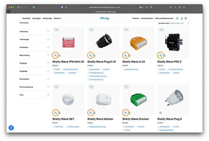The height and width of the screenshot is (141, 209).
Task: Click Z-Wave icon on Shelly Wave Dimmer
Action: click(x=125, y=112)
